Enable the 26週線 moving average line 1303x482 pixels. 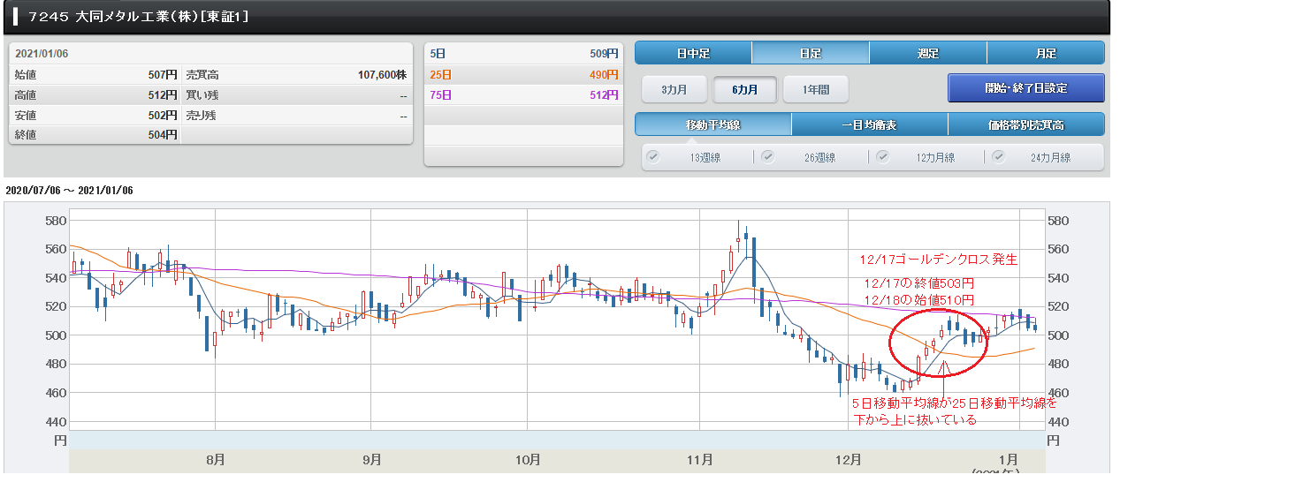pos(767,157)
